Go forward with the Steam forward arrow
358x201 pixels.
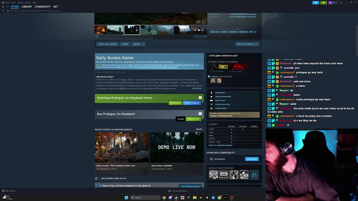7,7
